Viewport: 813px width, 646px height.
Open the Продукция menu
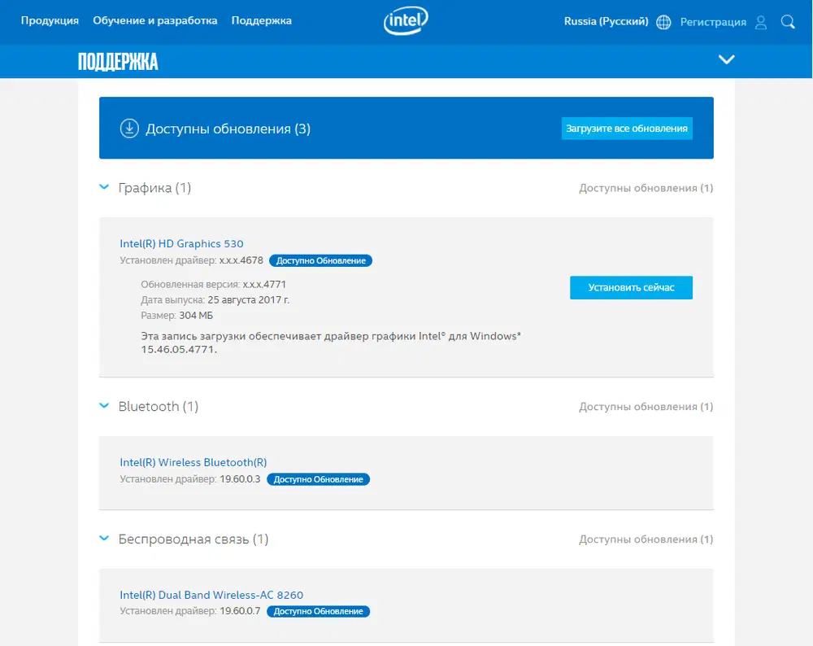50,21
